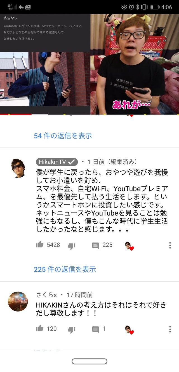Tap the alarm clock icon in the status bar

point(131,7)
